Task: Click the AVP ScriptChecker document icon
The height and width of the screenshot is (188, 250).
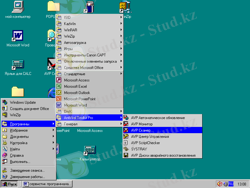Action: pyautogui.click(x=126, y=143)
